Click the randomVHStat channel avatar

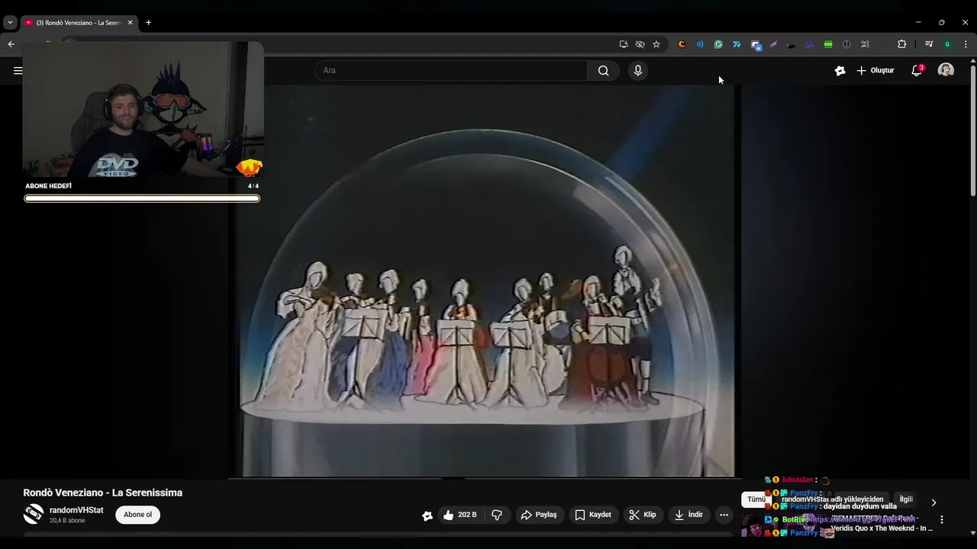[34, 515]
